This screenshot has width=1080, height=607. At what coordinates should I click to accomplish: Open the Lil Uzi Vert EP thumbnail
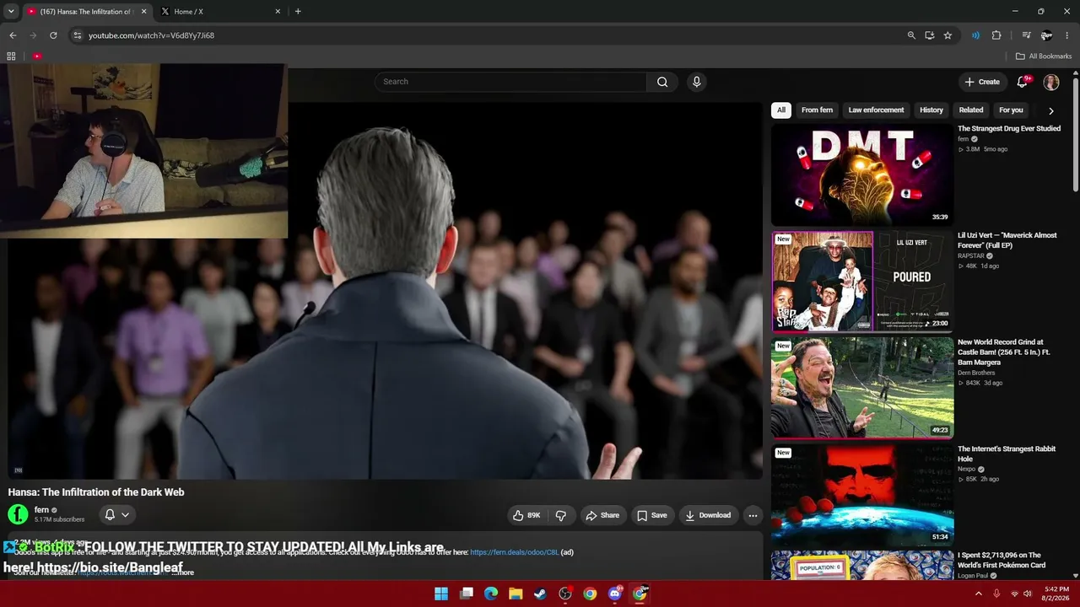click(x=862, y=282)
